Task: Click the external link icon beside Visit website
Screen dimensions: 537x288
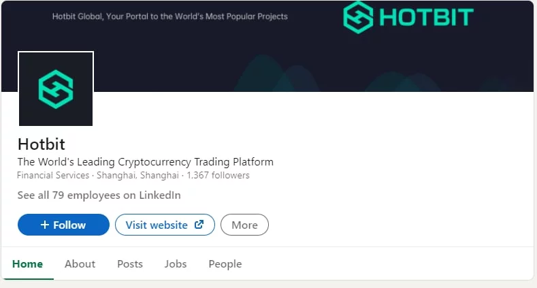Action: pyautogui.click(x=199, y=225)
